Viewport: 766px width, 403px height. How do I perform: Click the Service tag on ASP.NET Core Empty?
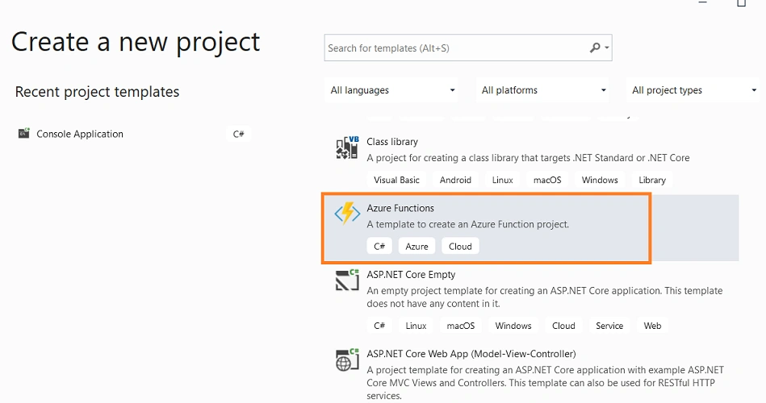pyautogui.click(x=609, y=326)
